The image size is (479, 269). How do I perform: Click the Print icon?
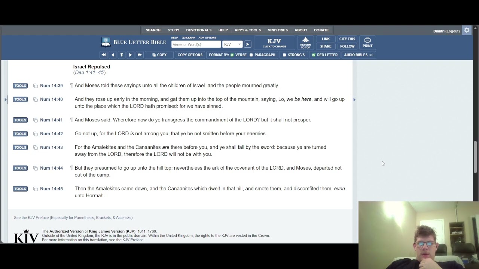click(367, 43)
